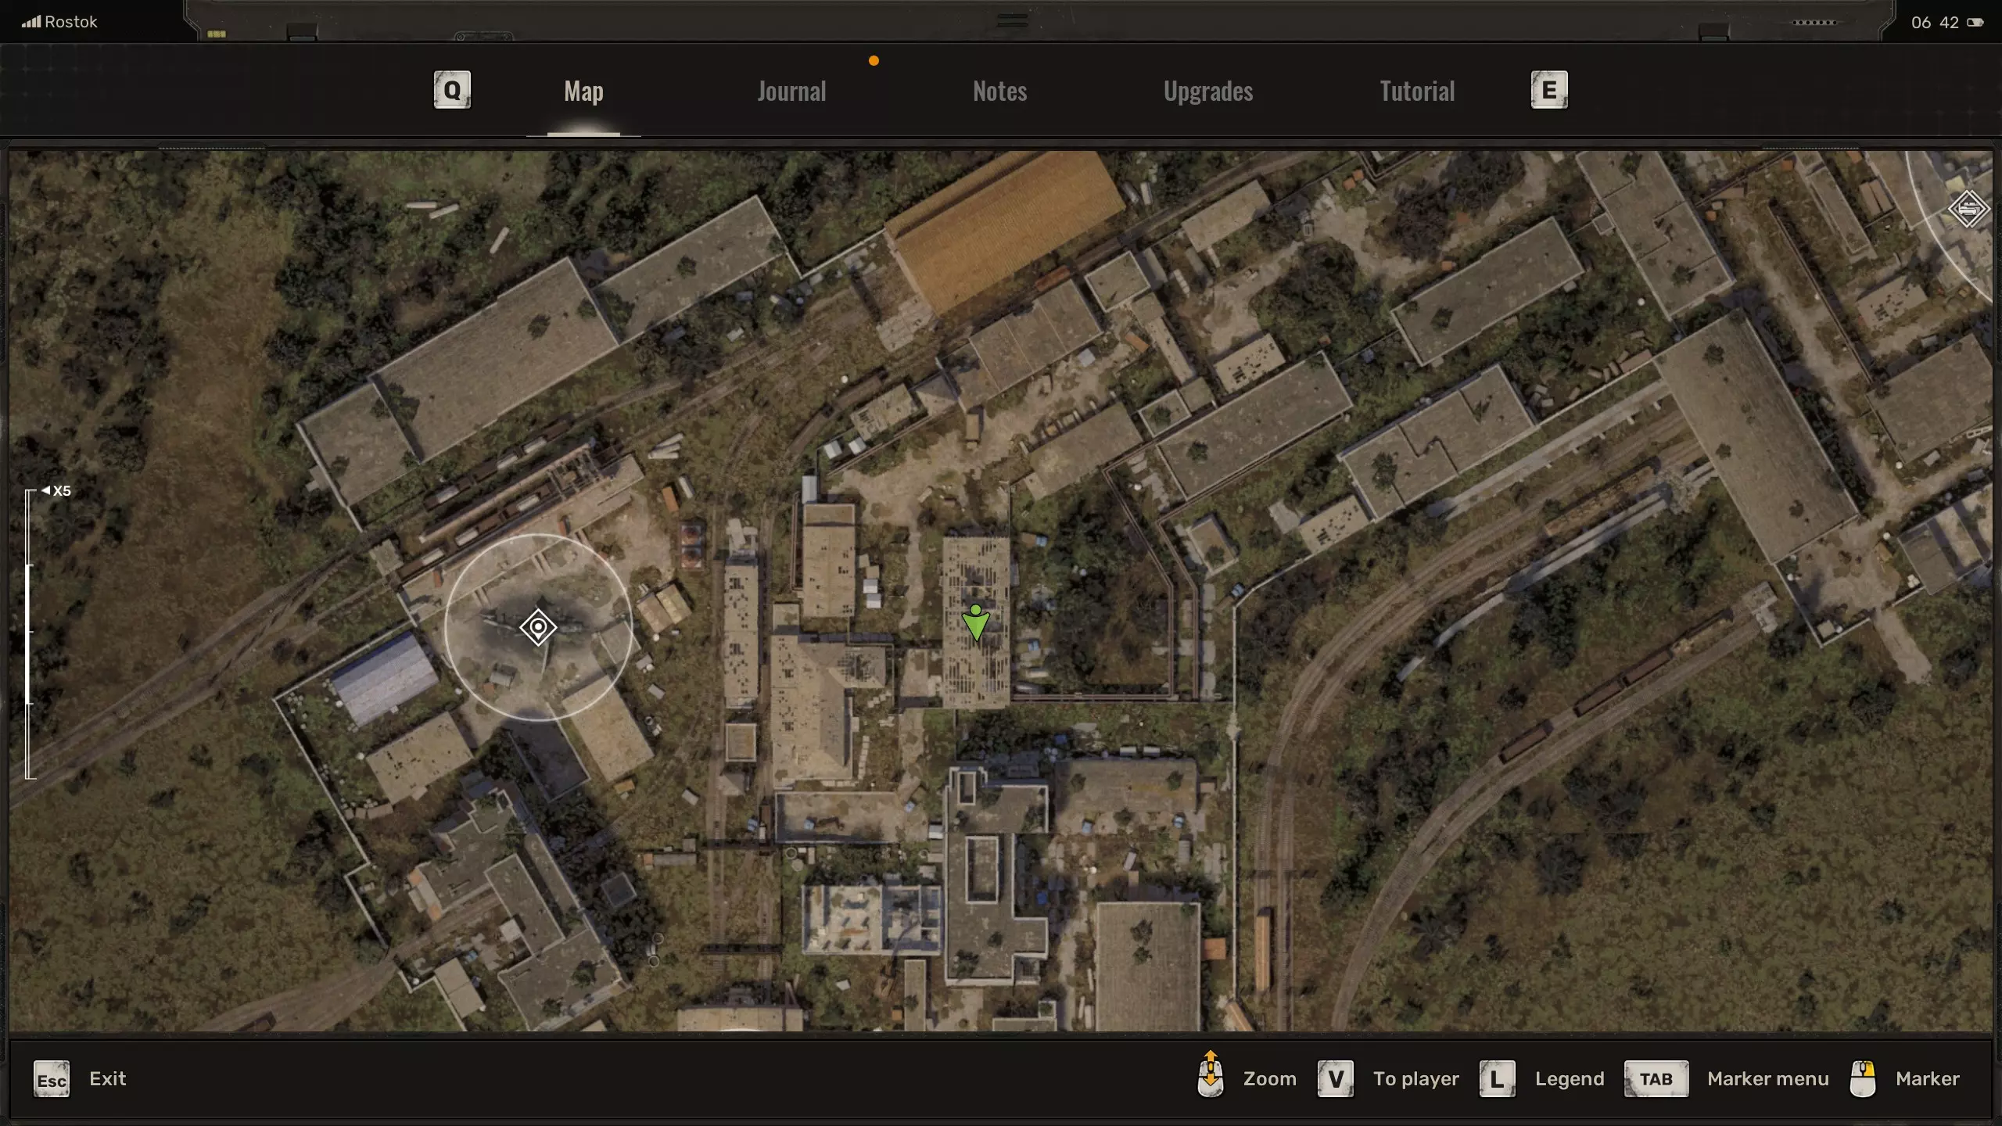Click the green player position marker

pyautogui.click(x=975, y=622)
